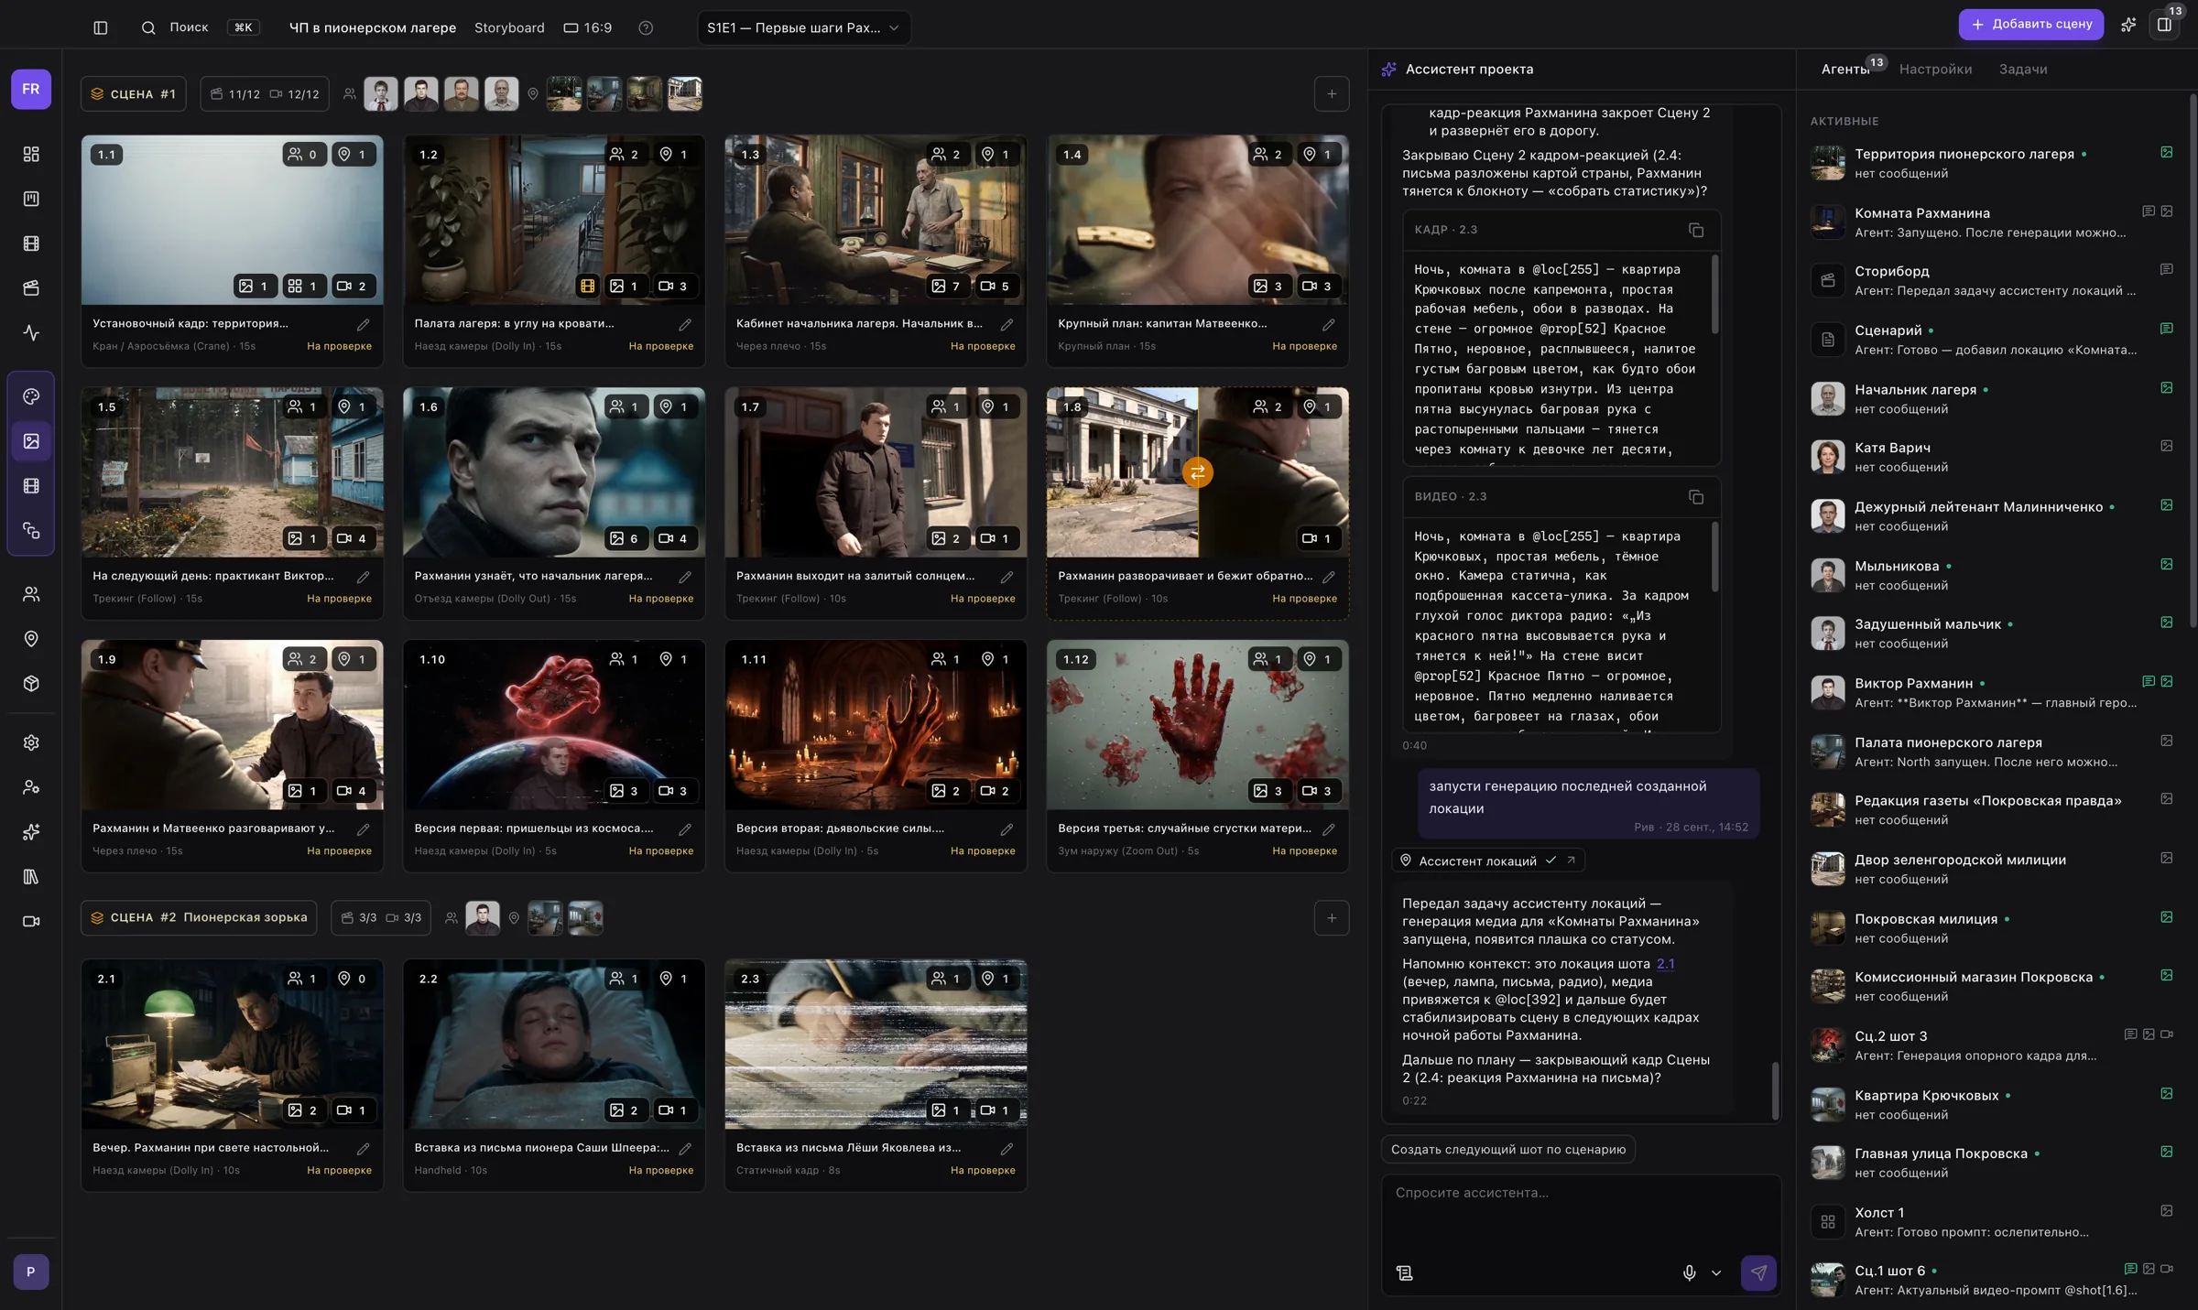Switch to the Настройки tab

click(1935, 69)
